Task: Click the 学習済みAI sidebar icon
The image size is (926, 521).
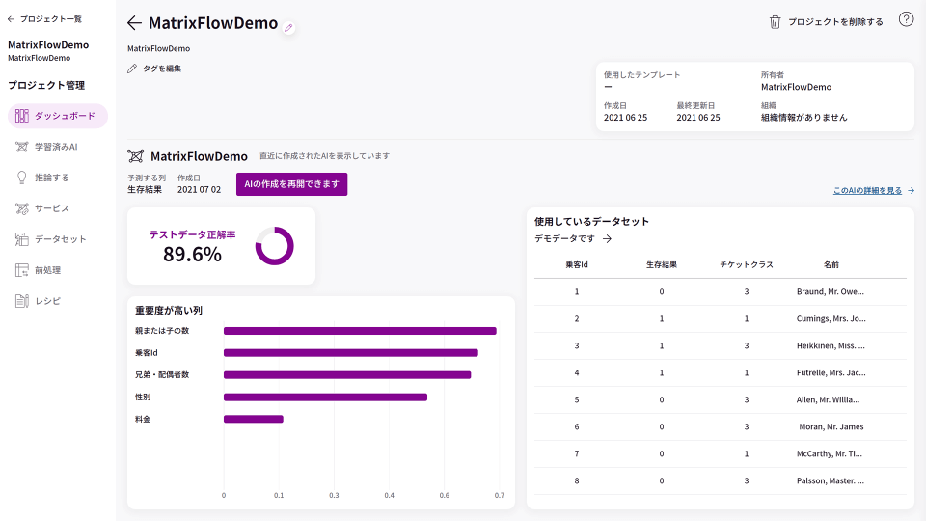Action: click(x=22, y=147)
